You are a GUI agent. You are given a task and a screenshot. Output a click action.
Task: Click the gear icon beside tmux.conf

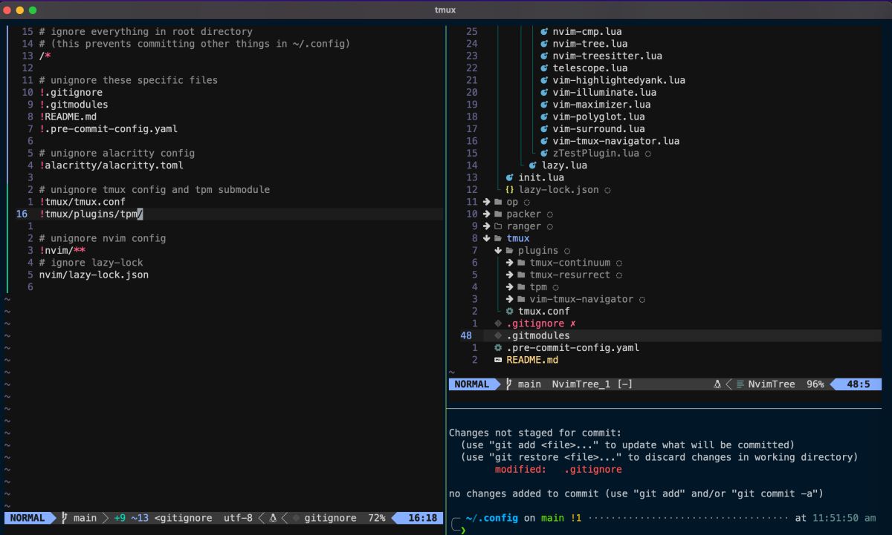[510, 312]
